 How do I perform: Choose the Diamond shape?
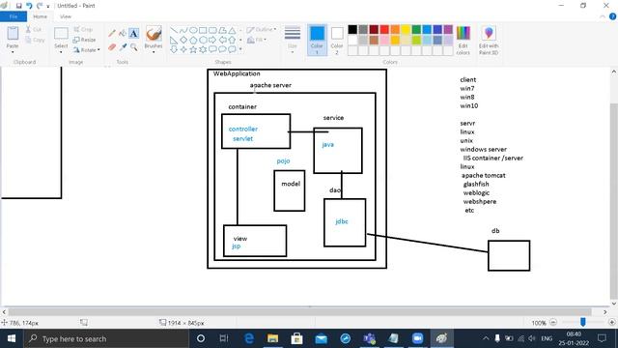[183, 40]
